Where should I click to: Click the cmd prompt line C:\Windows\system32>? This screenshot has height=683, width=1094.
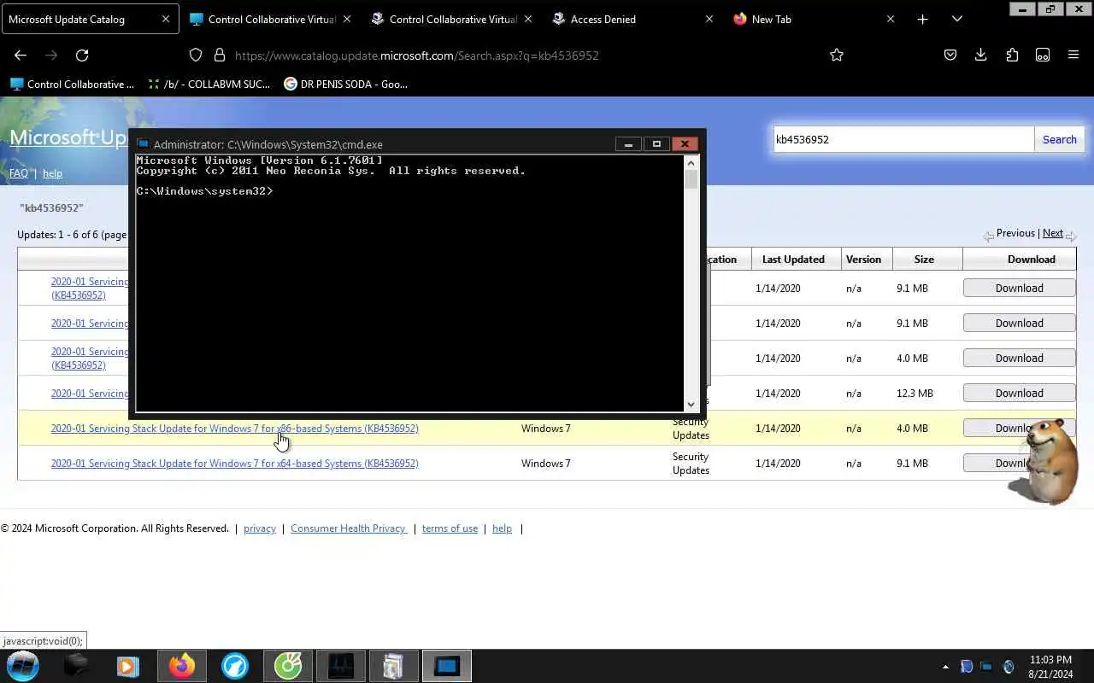pyautogui.click(x=204, y=191)
